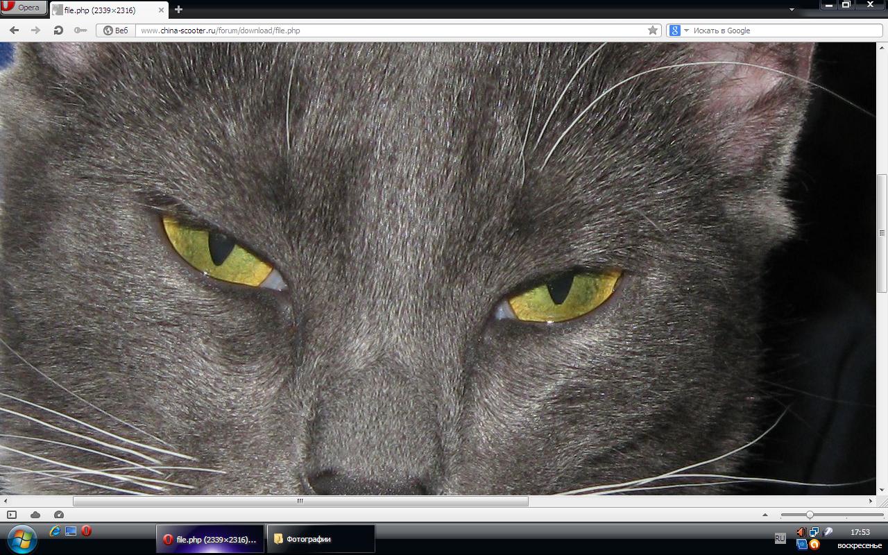Select the file.php (2339×2316) tab
The width and height of the screenshot is (888, 555).
[x=104, y=10]
